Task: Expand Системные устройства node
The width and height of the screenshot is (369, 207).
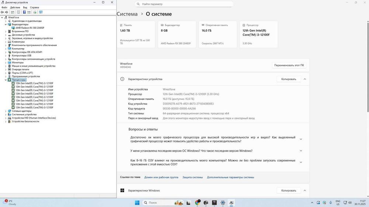Action: (6, 115)
